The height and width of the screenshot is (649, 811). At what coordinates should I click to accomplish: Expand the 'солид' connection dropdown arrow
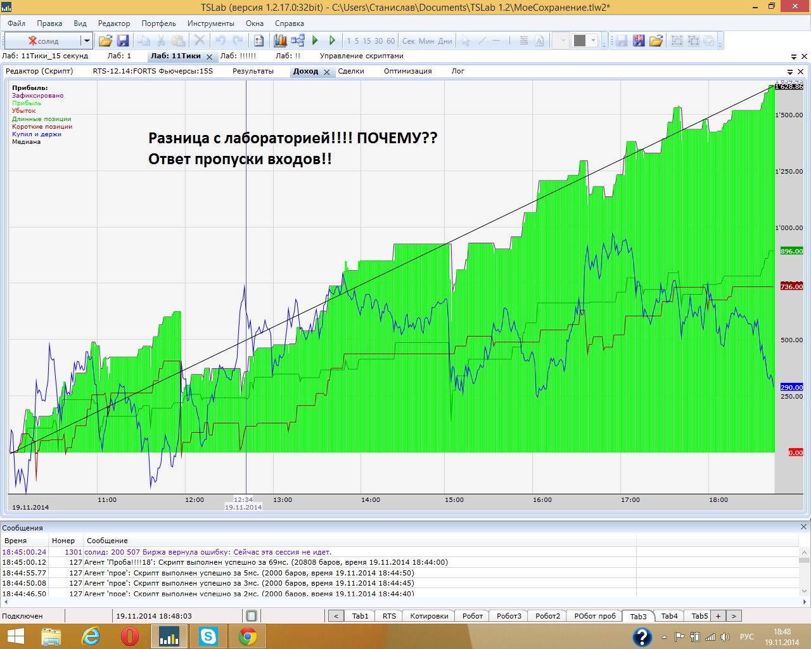click(87, 41)
